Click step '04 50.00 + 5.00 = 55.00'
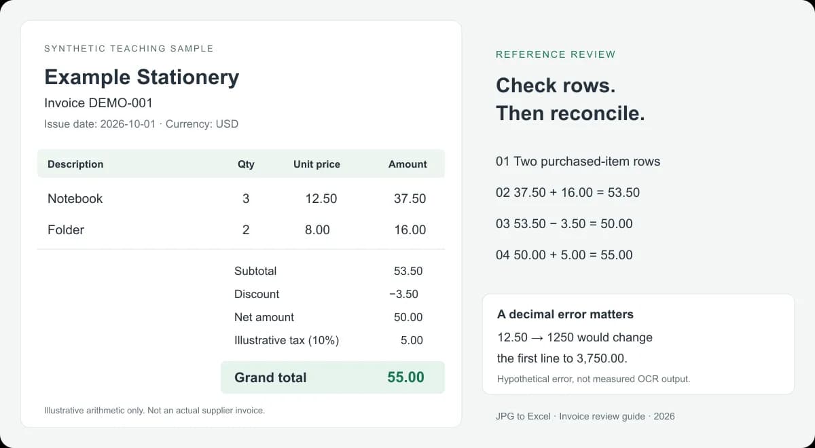Viewport: 815px width, 448px height. pyautogui.click(x=564, y=255)
